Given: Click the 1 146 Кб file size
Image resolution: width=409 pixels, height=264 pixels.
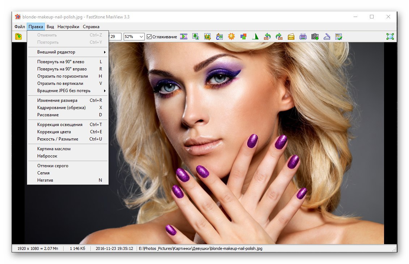Looking at the screenshot, I should pyautogui.click(x=77, y=248).
